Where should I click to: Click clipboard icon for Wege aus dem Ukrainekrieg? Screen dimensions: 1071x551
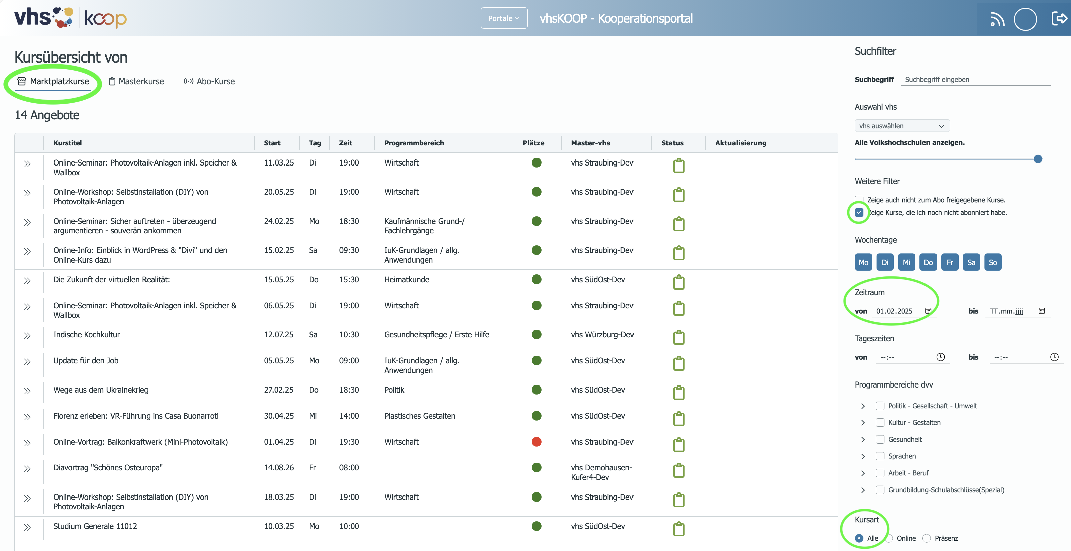[679, 392]
